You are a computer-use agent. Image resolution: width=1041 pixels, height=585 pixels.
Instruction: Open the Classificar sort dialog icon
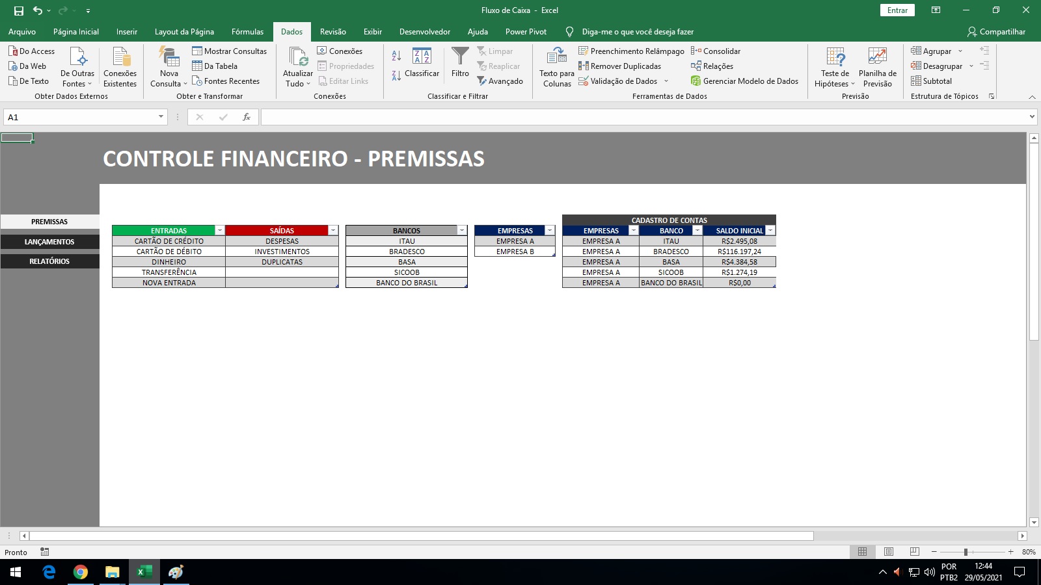[x=422, y=57]
